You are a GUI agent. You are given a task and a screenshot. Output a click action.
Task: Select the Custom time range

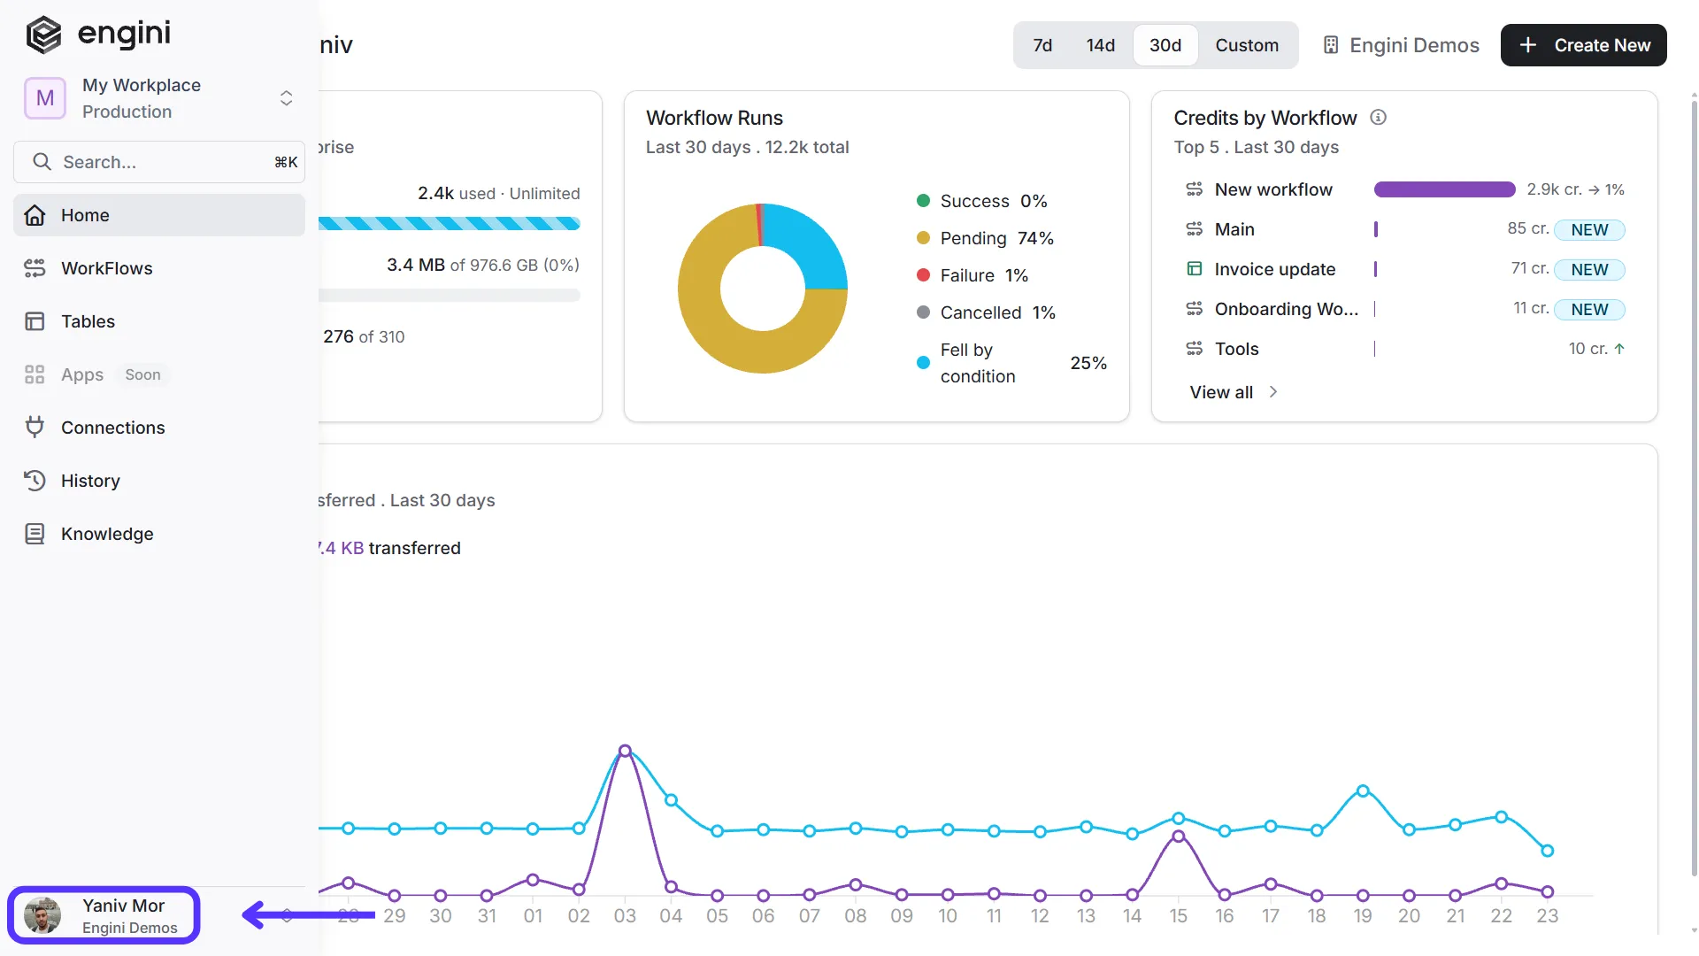[x=1247, y=45]
